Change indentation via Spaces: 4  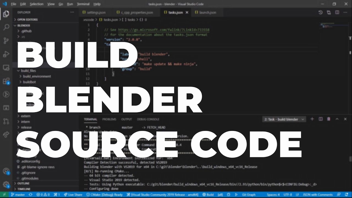273,195
